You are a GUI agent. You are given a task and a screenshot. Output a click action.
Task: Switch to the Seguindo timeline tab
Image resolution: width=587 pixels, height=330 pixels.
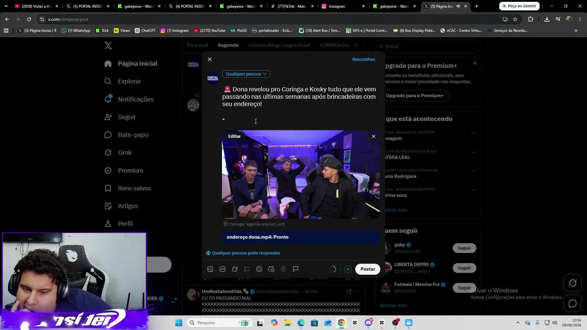point(228,45)
